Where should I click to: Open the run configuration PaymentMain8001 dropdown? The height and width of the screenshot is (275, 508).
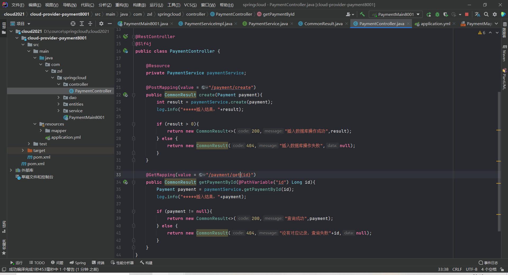pyautogui.click(x=396, y=14)
